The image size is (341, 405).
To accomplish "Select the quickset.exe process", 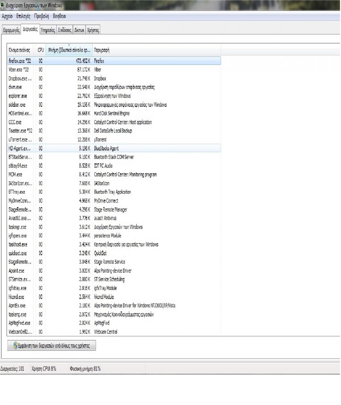I will tap(114, 253).
